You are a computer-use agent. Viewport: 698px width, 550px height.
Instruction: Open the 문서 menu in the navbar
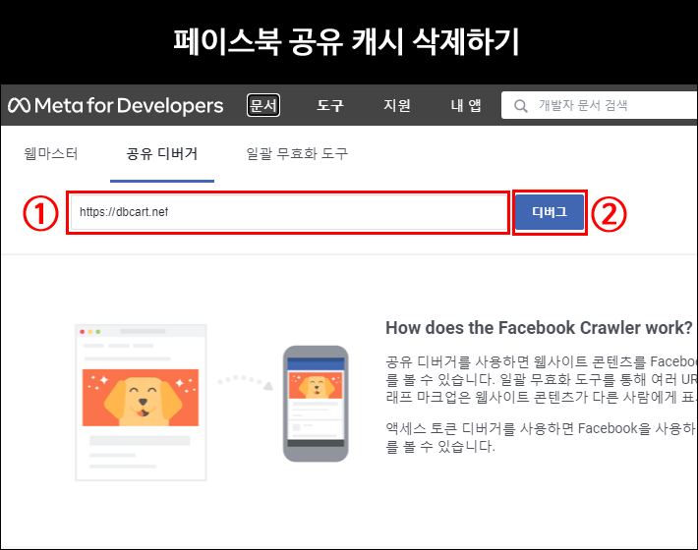263,105
